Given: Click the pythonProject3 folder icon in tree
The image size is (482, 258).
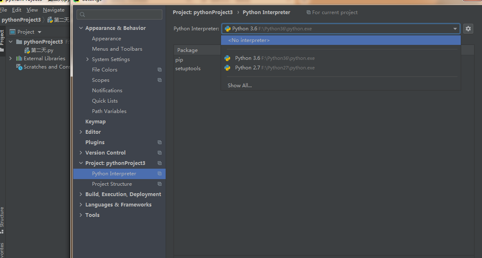Looking at the screenshot, I should 19,42.
